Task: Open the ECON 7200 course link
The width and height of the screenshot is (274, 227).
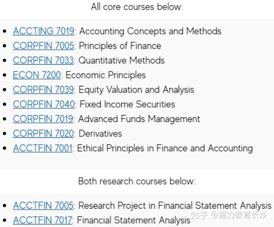Action: (x=37, y=75)
